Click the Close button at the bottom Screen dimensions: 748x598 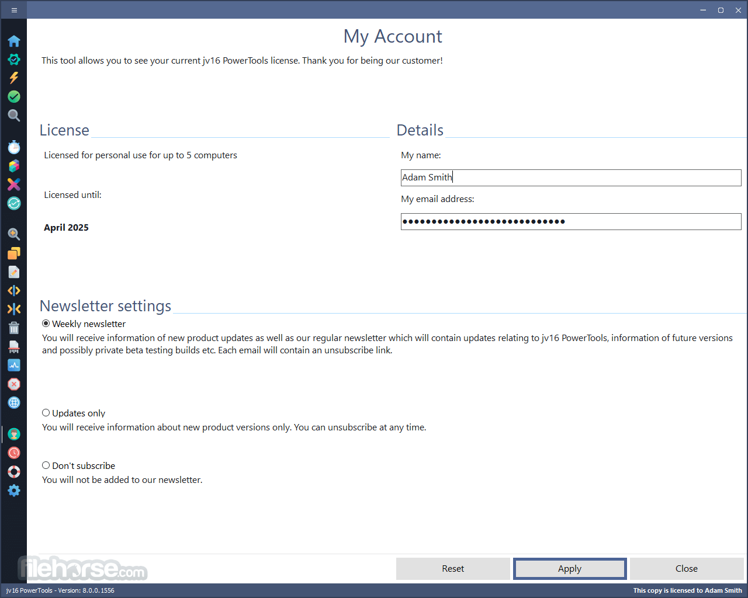(x=687, y=569)
